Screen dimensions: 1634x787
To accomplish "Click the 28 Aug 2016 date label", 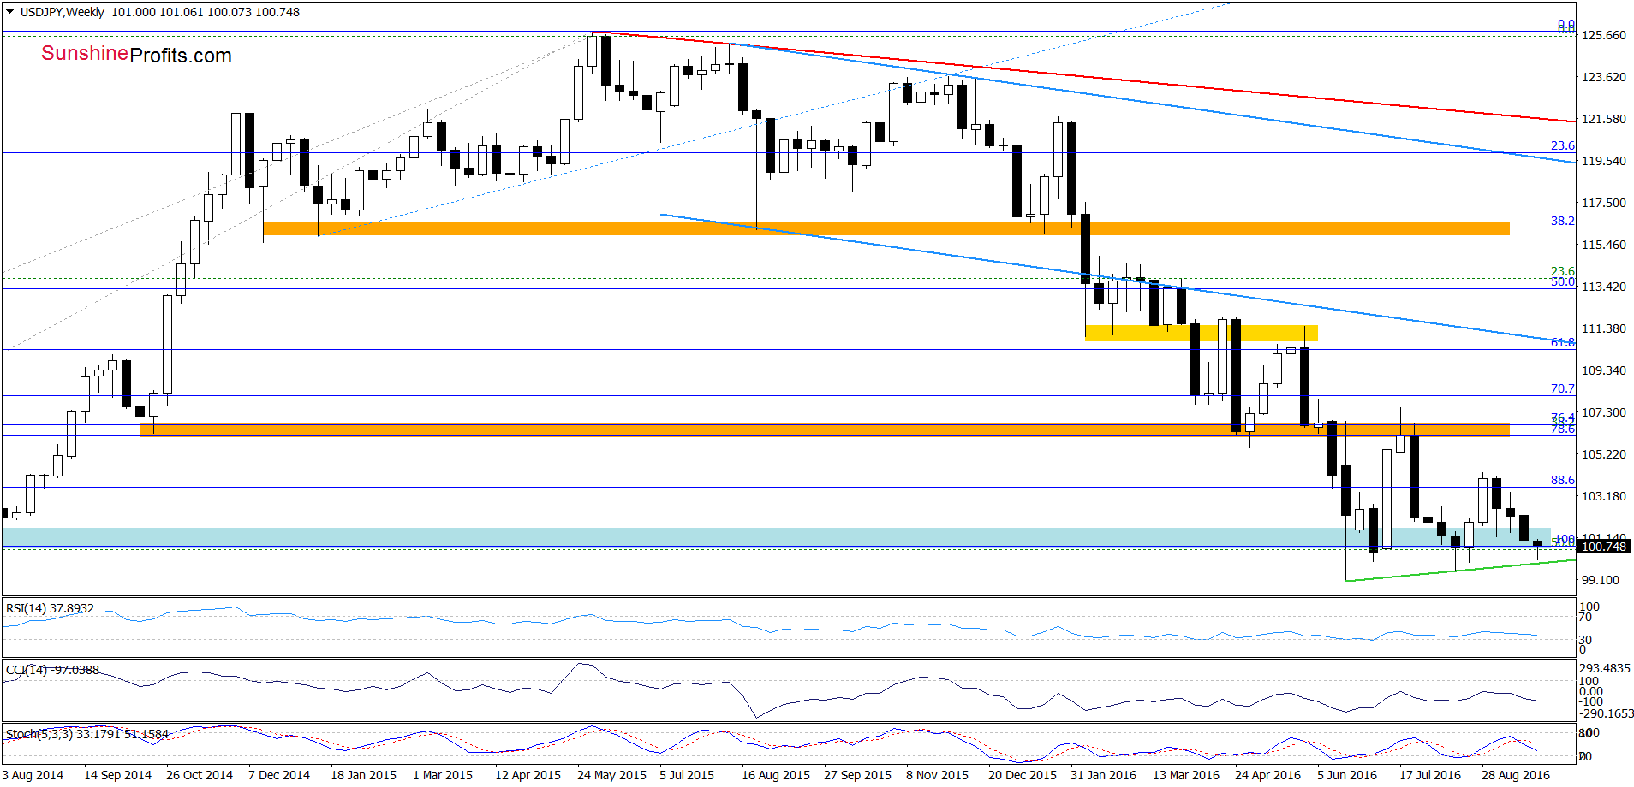I will coord(1516,775).
